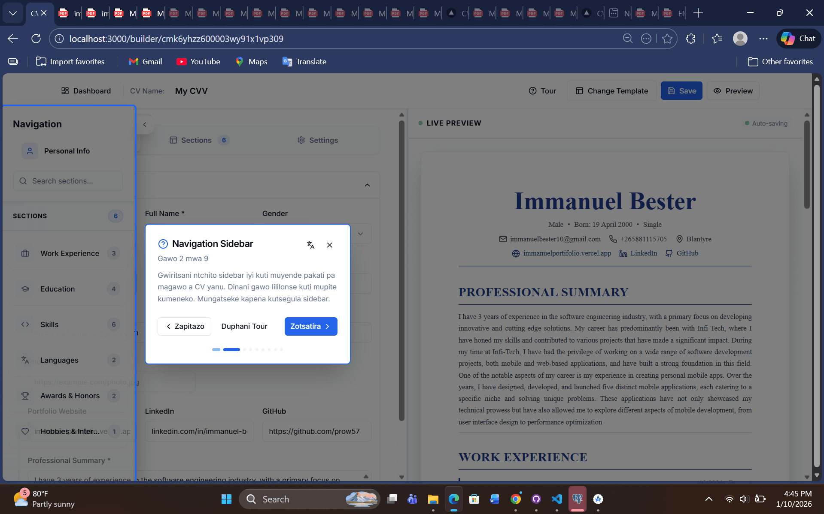
Task: Click Zapitazo back button
Action: [184, 326]
